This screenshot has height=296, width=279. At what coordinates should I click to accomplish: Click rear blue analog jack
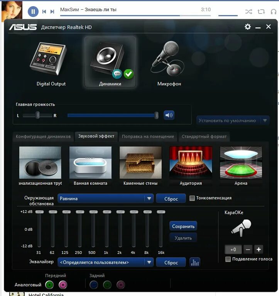click(x=94, y=285)
